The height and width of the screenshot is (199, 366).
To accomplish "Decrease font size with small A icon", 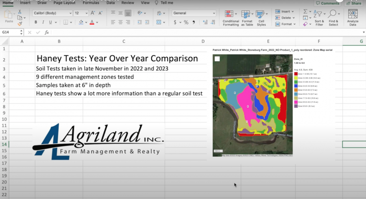I will tap(100, 13).
